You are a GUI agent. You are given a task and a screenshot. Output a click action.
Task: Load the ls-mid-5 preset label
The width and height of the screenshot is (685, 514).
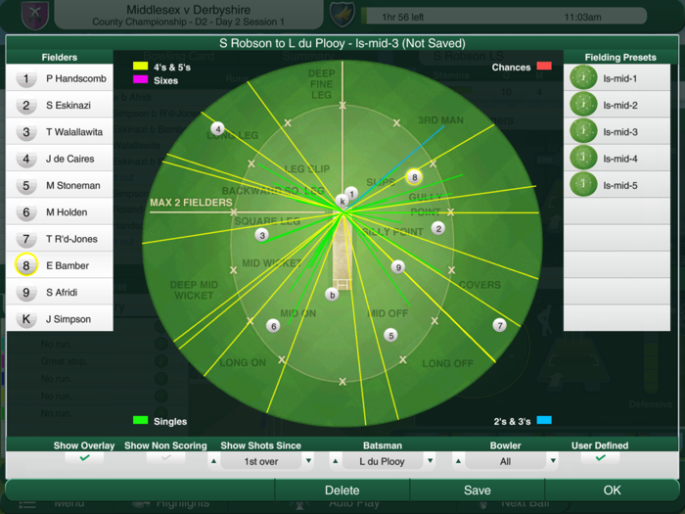pyautogui.click(x=619, y=185)
